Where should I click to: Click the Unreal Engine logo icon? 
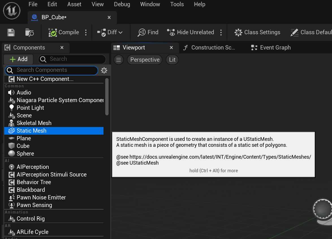(x=12, y=10)
